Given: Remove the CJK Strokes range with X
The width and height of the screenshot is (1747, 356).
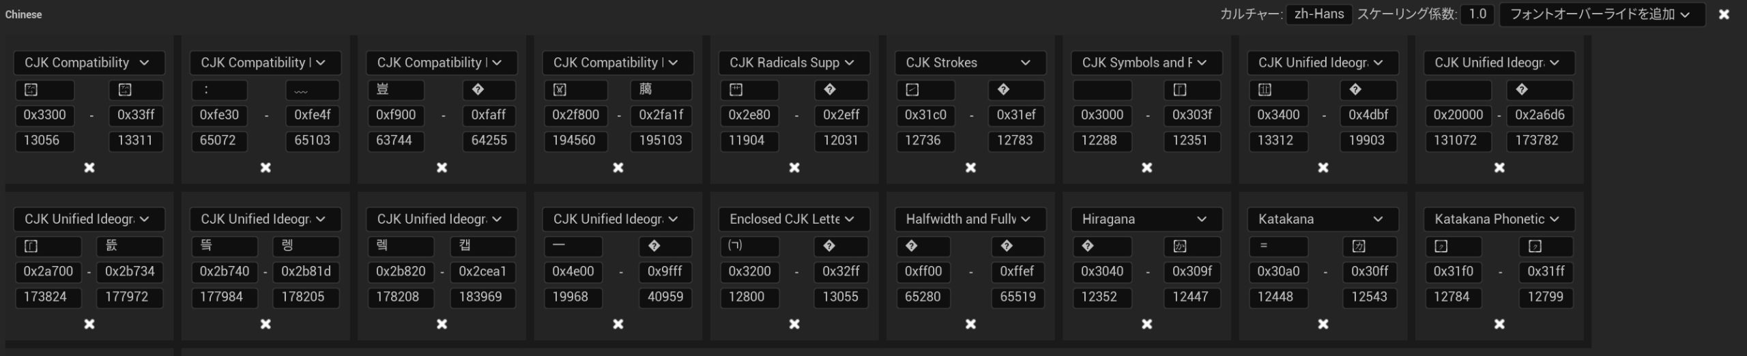Looking at the screenshot, I should point(970,168).
